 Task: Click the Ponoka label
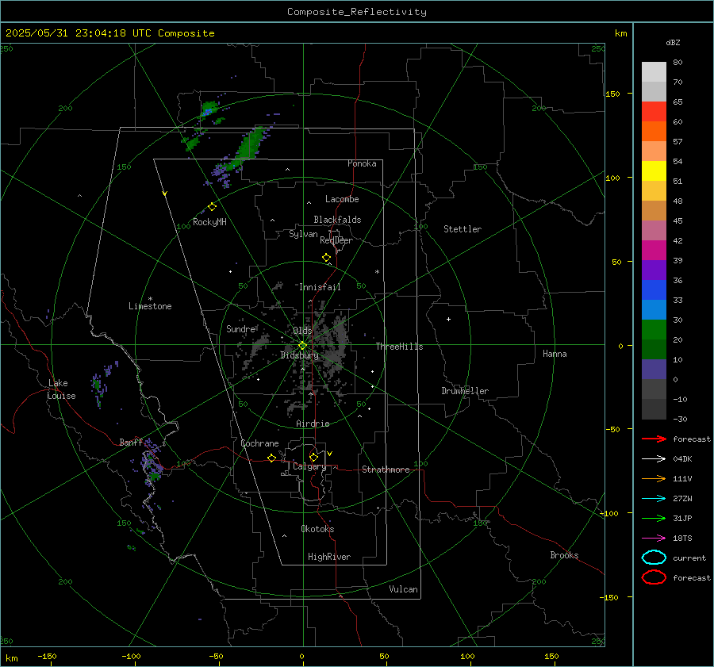(362, 163)
